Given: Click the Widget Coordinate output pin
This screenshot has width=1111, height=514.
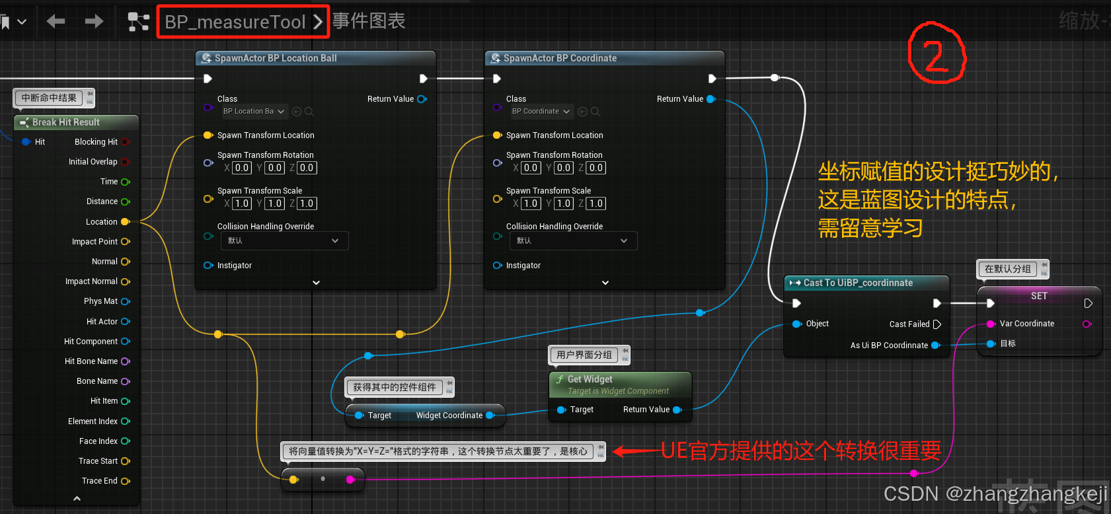Looking at the screenshot, I should pos(490,416).
